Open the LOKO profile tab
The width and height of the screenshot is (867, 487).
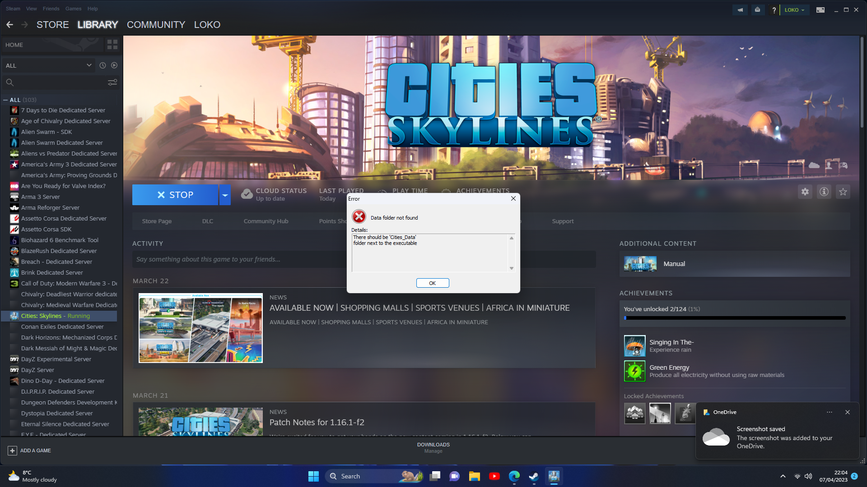tap(207, 25)
